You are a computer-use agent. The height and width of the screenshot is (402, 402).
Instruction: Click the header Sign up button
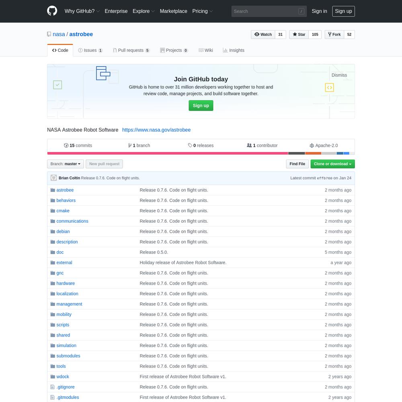point(344,11)
